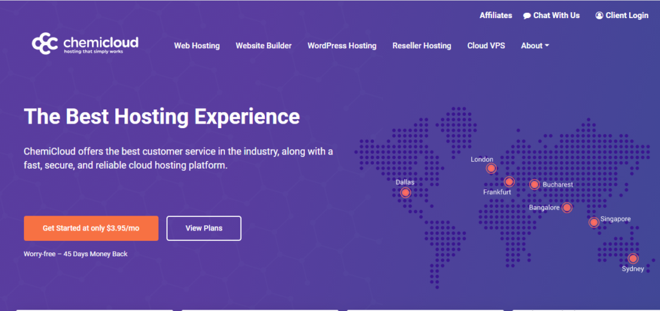Select the Sydney server location marker
The height and width of the screenshot is (311, 660).
pyautogui.click(x=633, y=258)
